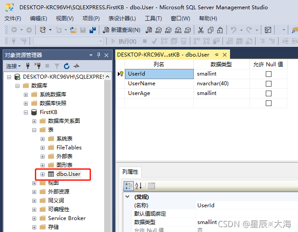Open the 编辑(E) menu
Image resolution: width=298 pixels, height=232 pixels.
38,19
